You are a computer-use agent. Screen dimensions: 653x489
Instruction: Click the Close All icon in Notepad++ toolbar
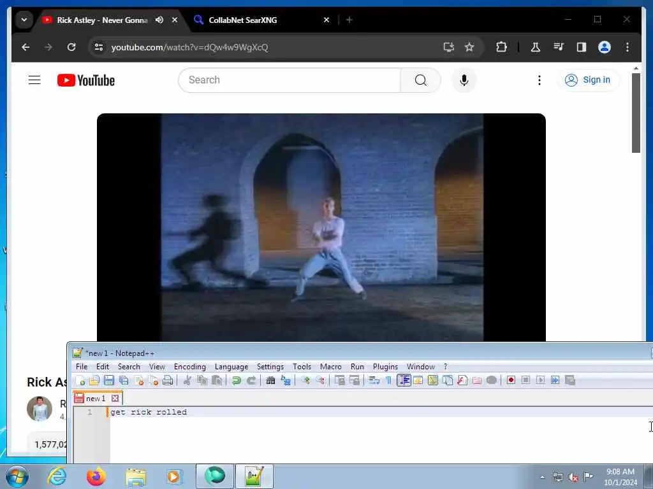tap(153, 380)
